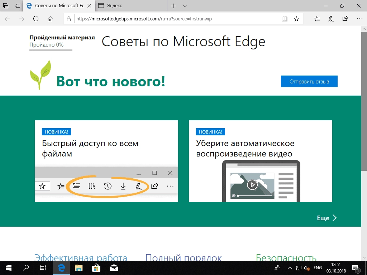The width and height of the screenshot is (367, 275).
Task: Refresh the current page
Action: (x=36, y=19)
